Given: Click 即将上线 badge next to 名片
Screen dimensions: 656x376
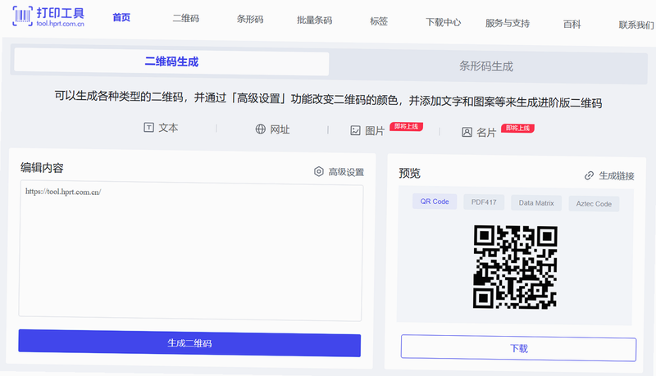Looking at the screenshot, I should pyautogui.click(x=517, y=128).
